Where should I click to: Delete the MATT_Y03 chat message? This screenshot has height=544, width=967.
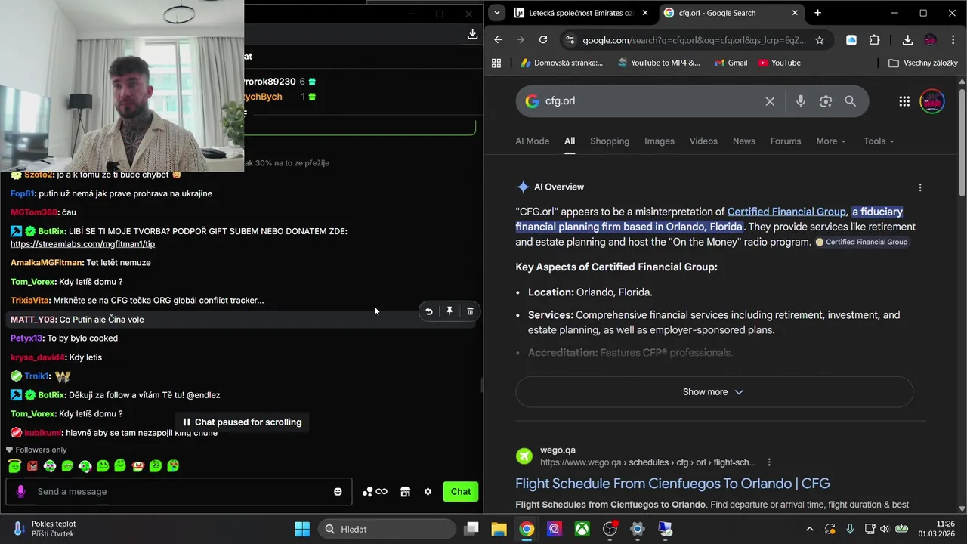click(470, 311)
